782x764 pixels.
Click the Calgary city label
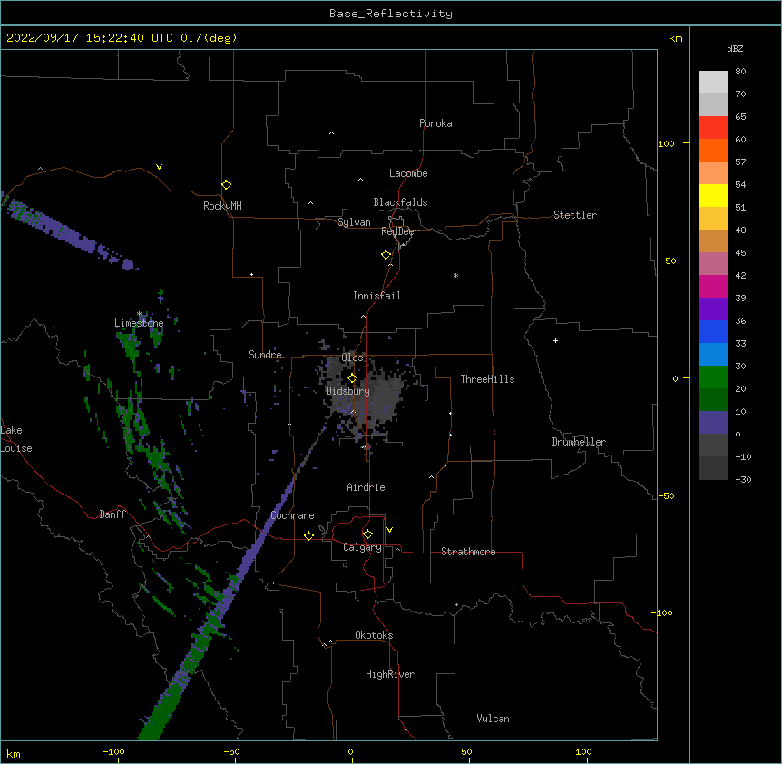tap(362, 547)
